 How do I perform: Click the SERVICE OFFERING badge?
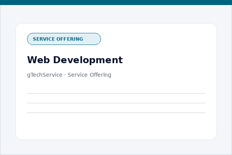pos(64,39)
